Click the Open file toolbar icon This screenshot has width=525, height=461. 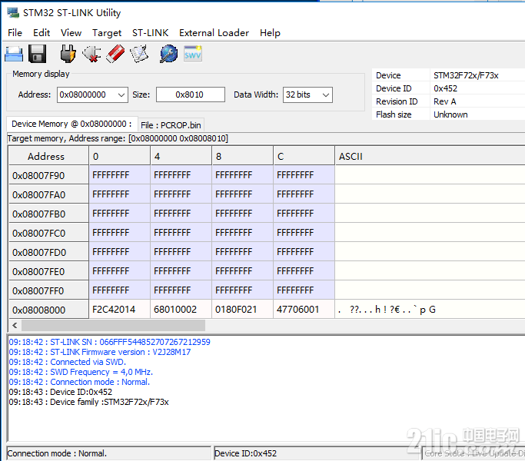[14, 54]
